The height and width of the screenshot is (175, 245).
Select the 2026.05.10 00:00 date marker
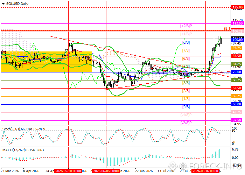[68, 171]
